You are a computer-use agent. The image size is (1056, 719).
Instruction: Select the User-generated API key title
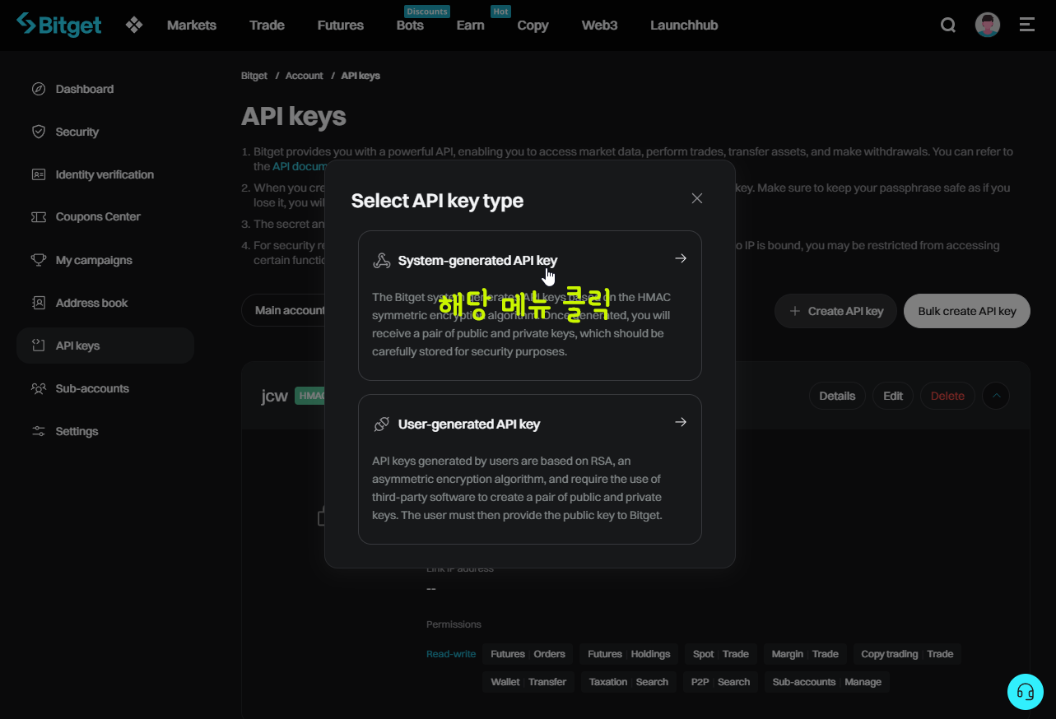[x=469, y=424]
